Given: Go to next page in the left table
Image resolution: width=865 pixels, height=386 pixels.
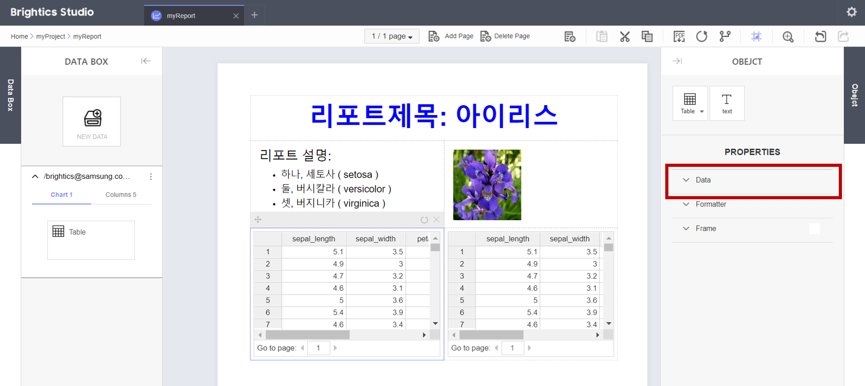Looking at the screenshot, I should click(336, 348).
